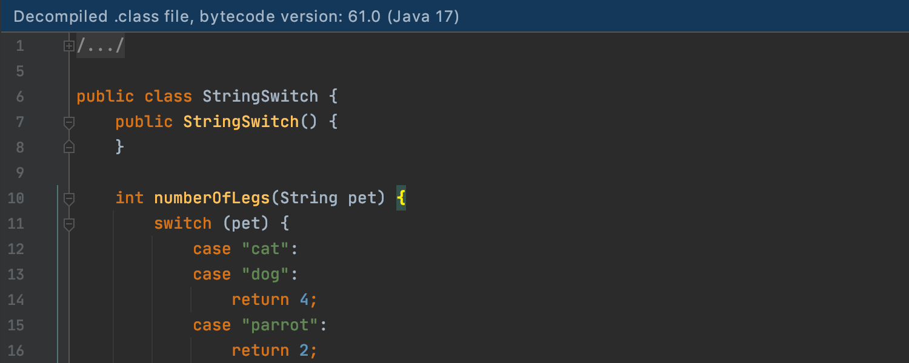The image size is (909, 363).
Task: Collapse the StringSwitch constructor fold marker
Action: 69,122
